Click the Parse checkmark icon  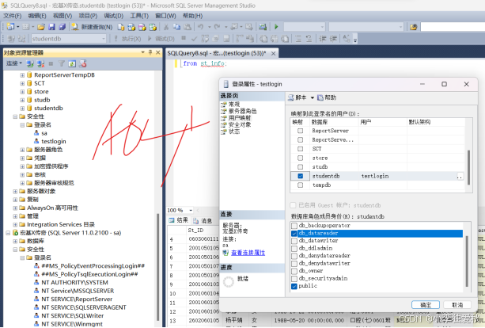pos(194,39)
